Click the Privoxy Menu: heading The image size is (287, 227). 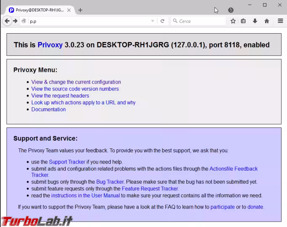35,70
